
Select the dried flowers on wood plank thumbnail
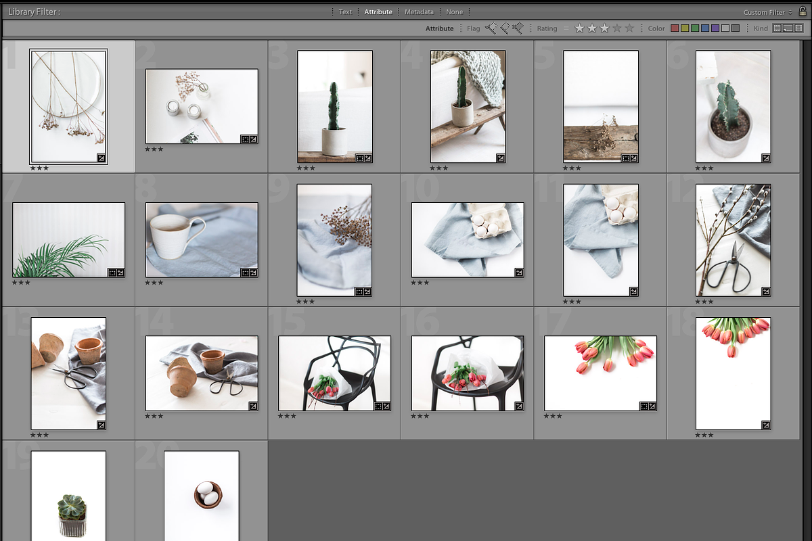[x=601, y=106]
